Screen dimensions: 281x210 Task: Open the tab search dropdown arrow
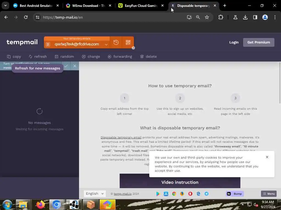5,5
